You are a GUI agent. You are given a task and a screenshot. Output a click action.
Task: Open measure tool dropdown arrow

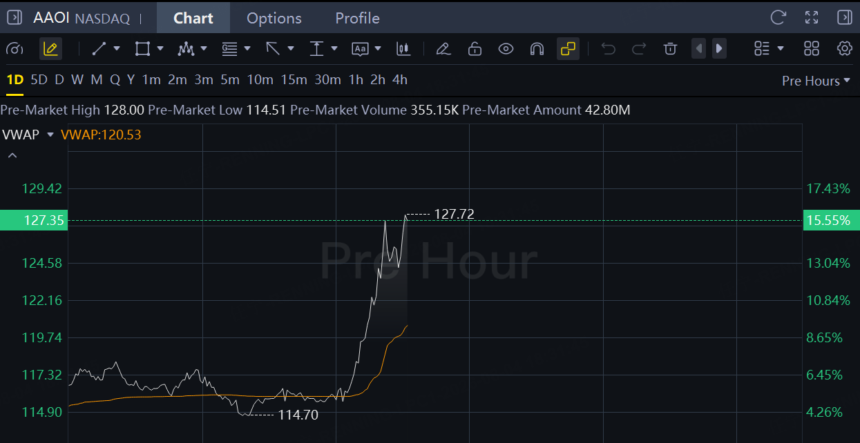334,49
